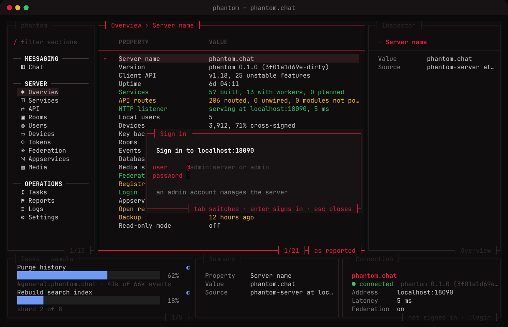
Task: Click the Tasks hourglass icon
Action: click(23, 192)
